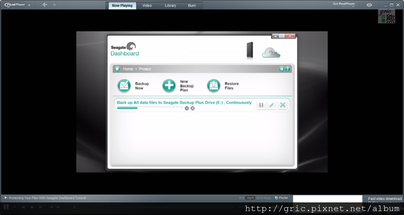Select the Continuously backup plan title
404x215 pixels.
184,102
